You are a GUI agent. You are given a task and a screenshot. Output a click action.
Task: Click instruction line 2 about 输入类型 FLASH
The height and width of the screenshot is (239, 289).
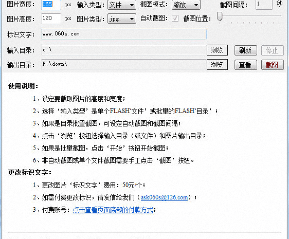click(125, 111)
